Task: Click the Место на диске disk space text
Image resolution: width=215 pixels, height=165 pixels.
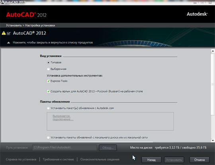Action: click(x=168, y=148)
